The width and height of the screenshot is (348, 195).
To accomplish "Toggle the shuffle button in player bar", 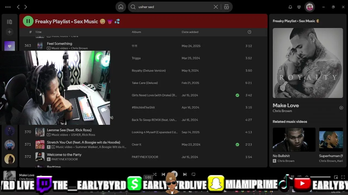I will click(x=155, y=174).
